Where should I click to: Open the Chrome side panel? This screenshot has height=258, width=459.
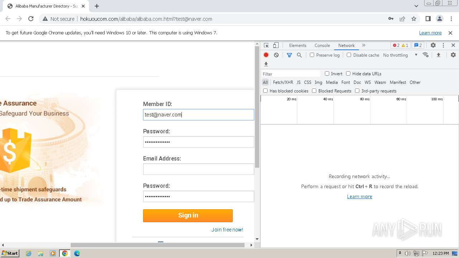coord(428,19)
